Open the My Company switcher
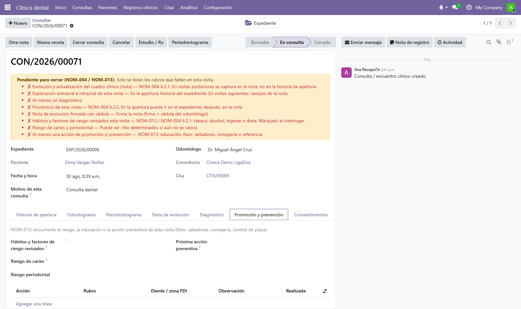521x309 pixels. (489, 7)
